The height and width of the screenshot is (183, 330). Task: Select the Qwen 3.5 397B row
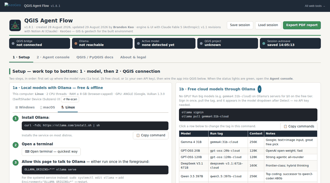pyautogui.click(x=248, y=176)
